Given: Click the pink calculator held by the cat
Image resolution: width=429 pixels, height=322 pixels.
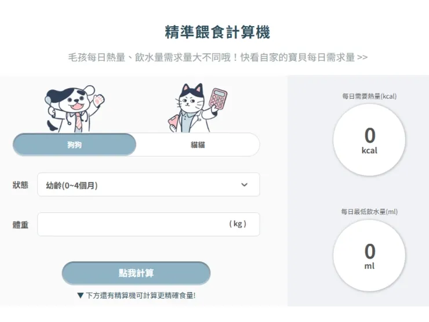Looking at the screenshot, I should tap(218, 99).
